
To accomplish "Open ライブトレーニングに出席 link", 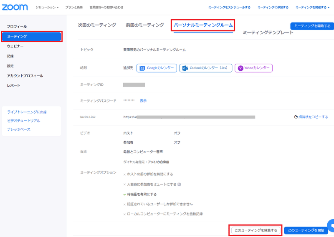I will 27,112.
